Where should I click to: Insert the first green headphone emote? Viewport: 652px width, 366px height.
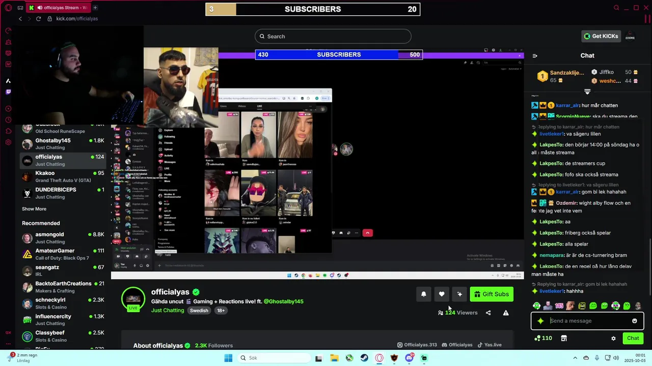click(x=536, y=306)
